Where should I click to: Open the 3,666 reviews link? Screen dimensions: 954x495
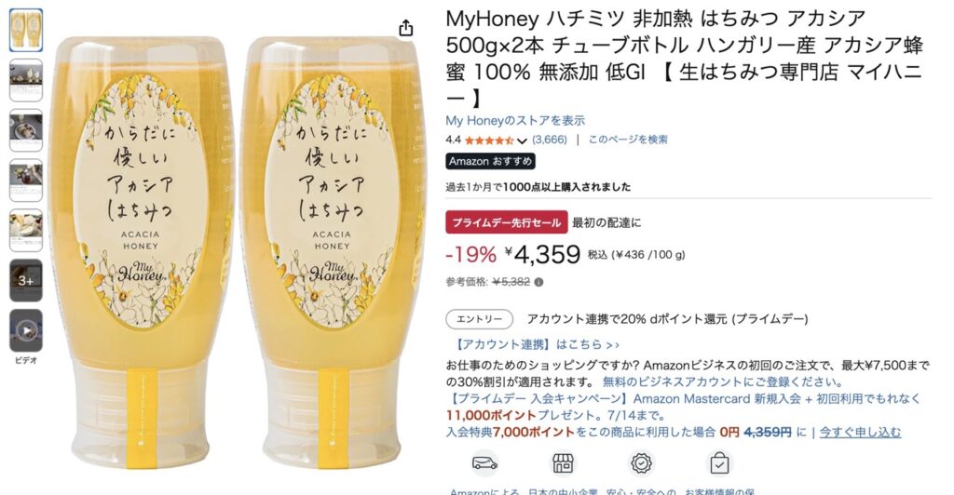(x=550, y=140)
